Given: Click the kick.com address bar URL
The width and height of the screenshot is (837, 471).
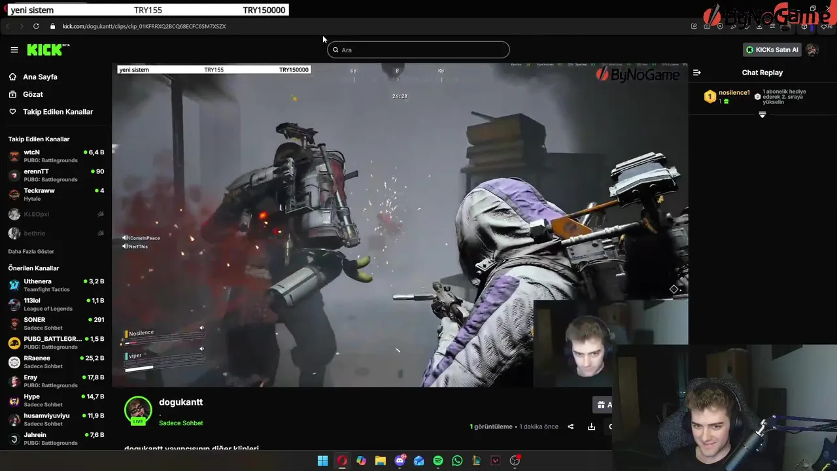Looking at the screenshot, I should coord(144,26).
